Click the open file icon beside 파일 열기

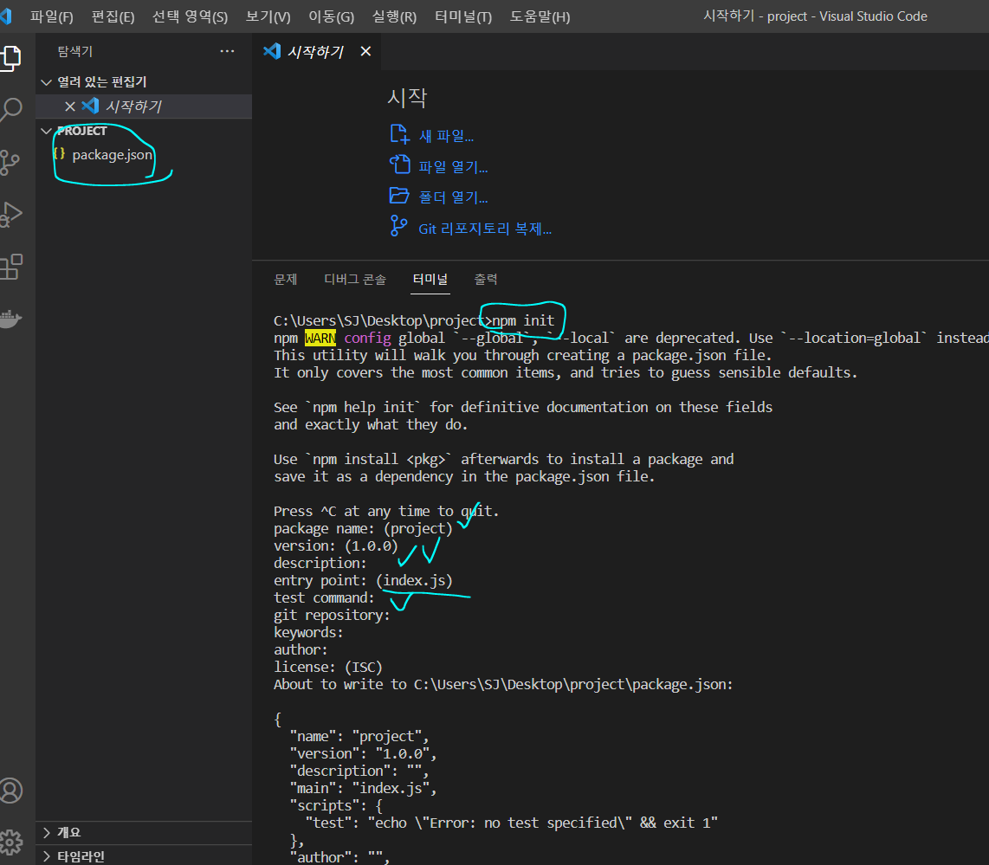click(x=399, y=165)
